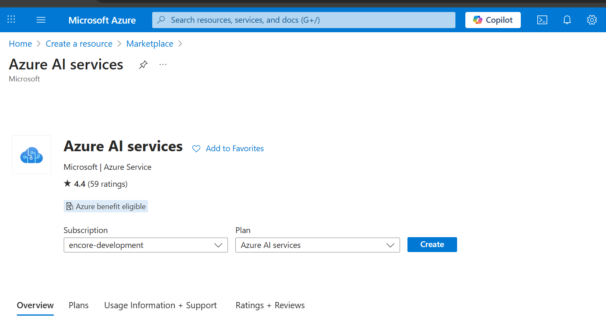Click the 4.4 (59 ratings) text
The image size is (606, 326).
[101, 184]
